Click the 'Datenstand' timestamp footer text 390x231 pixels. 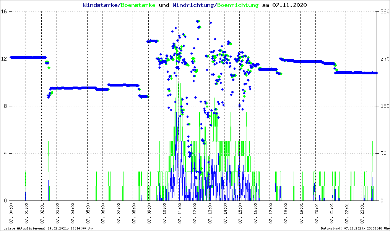pyautogui.click(x=354, y=228)
